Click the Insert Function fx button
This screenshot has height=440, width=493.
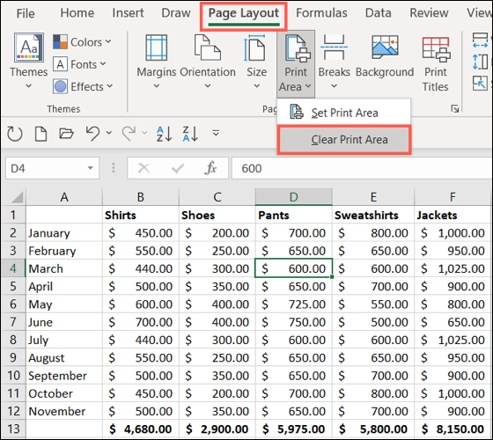tap(210, 168)
